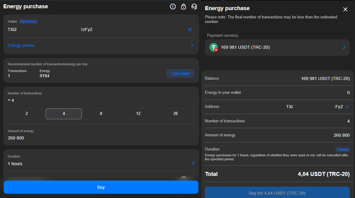This screenshot has width=355, height=198.
Task: Expand Duration chevron in left panel
Action: pyautogui.click(x=193, y=163)
